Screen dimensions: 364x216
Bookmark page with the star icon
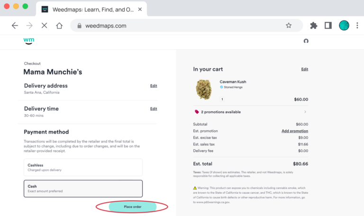coord(289,26)
